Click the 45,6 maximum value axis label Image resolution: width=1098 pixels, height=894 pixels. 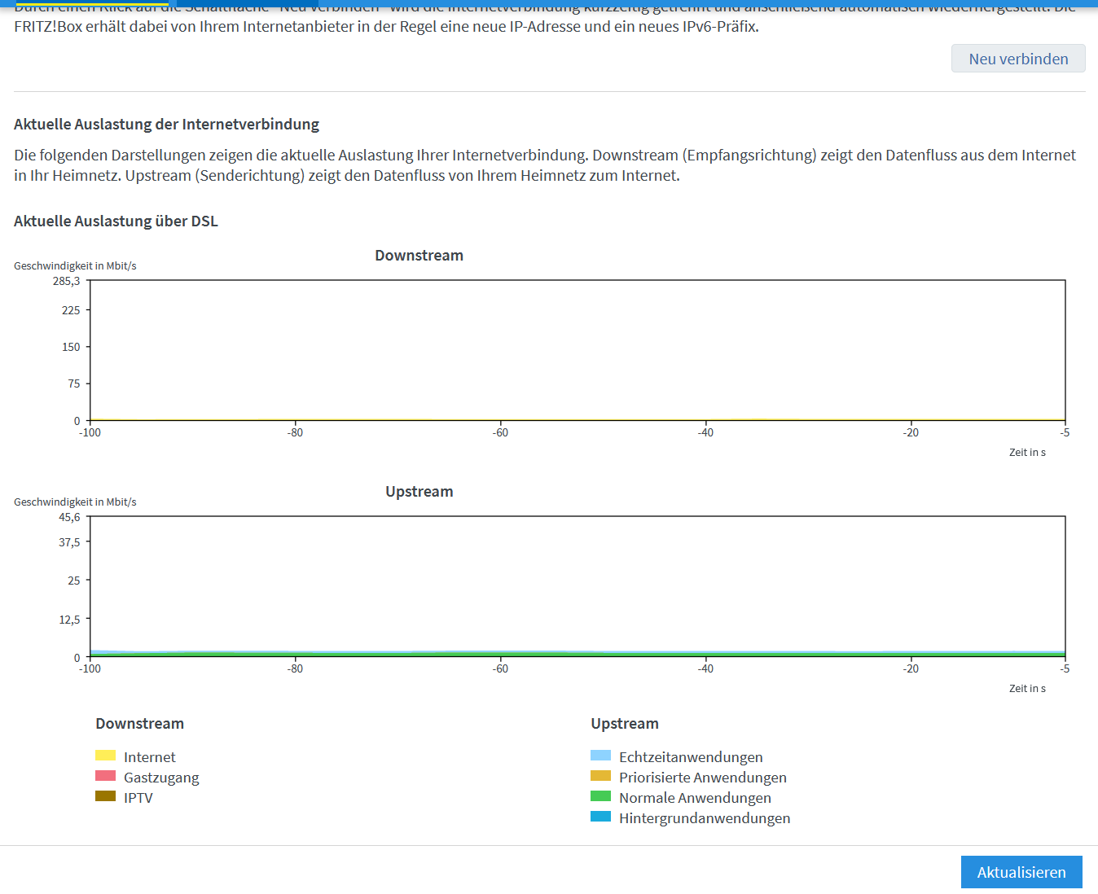click(69, 517)
